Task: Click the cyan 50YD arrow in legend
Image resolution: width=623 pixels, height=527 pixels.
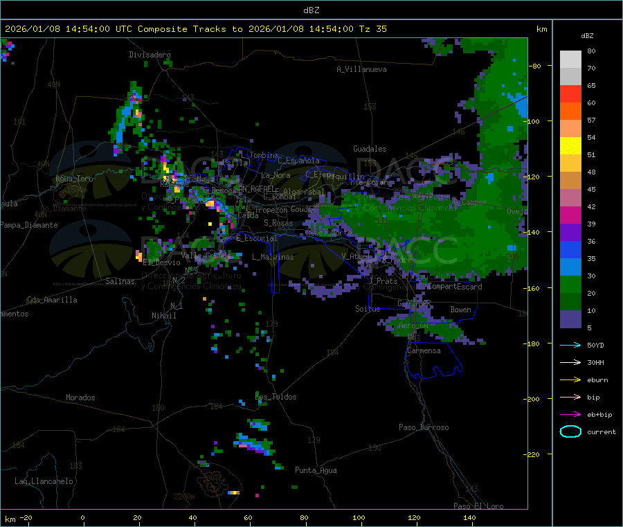Action: 570,345
